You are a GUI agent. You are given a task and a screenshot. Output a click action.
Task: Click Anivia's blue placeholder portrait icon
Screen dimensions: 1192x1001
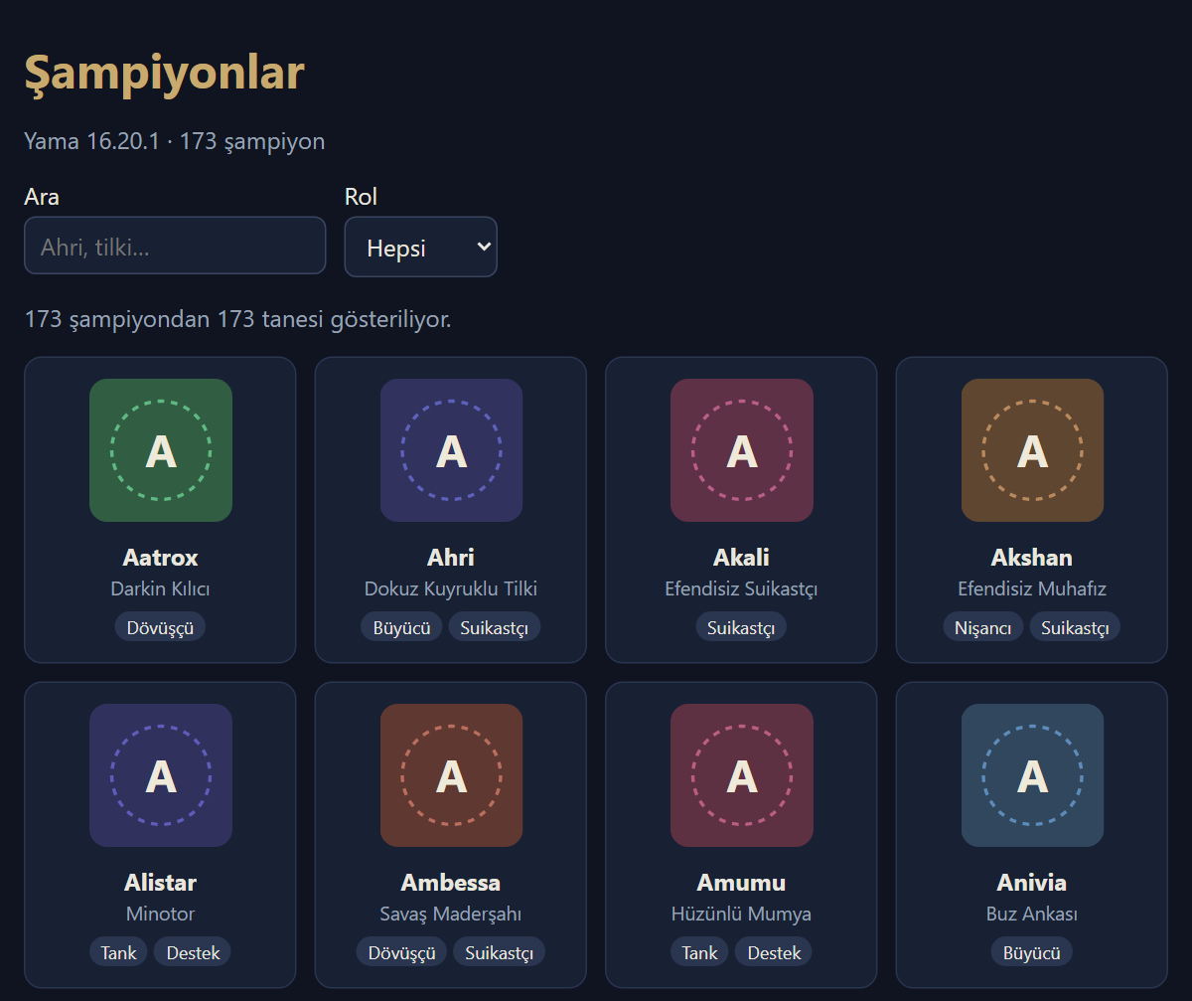tap(1033, 775)
